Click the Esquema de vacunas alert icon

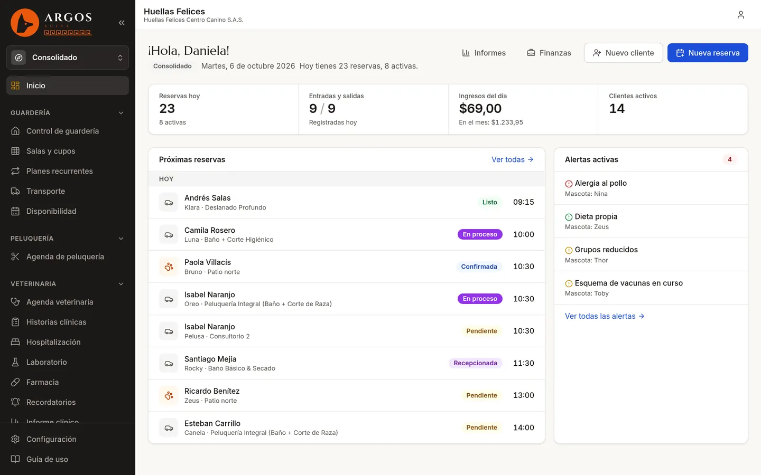569,283
